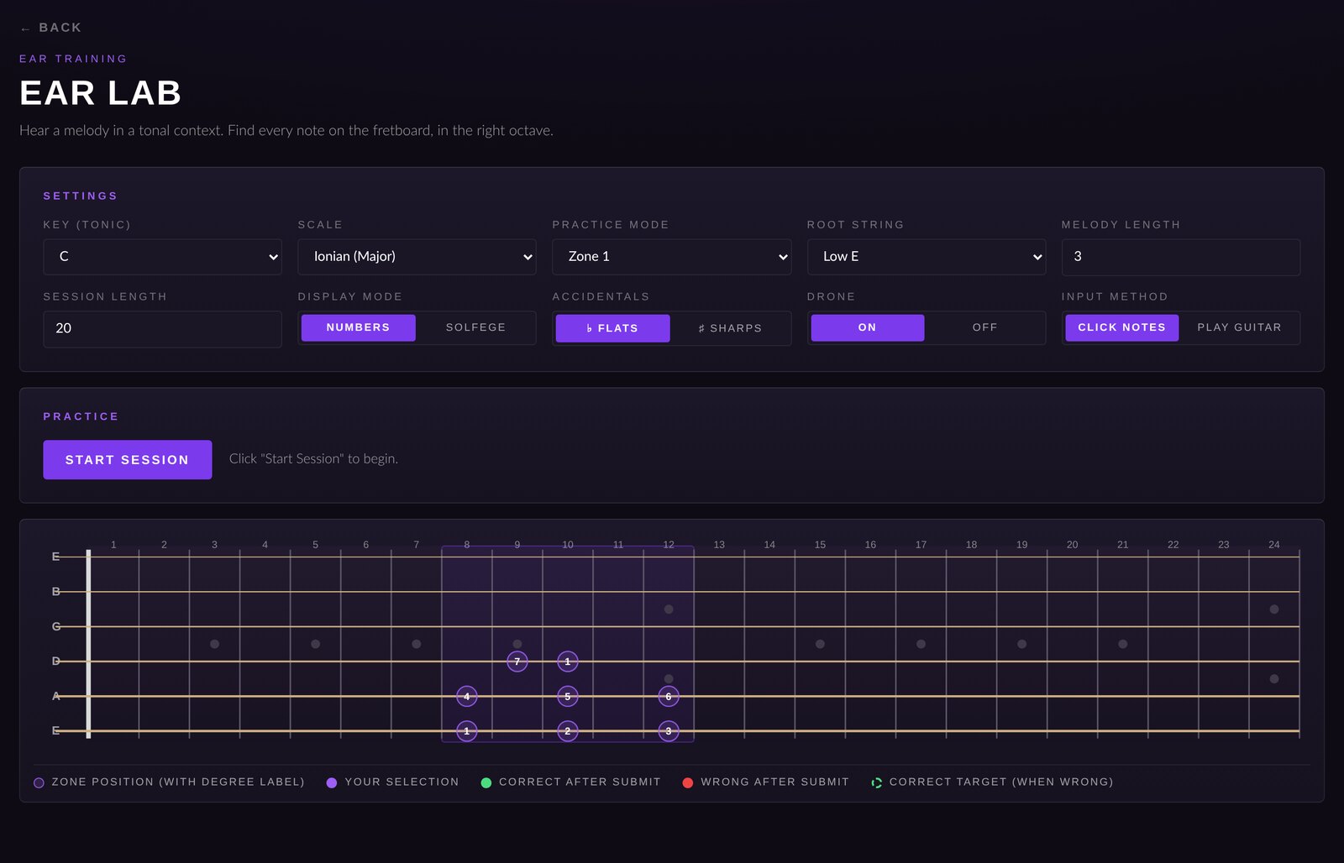Click the B string label
1344x863 pixels.
[56, 592]
